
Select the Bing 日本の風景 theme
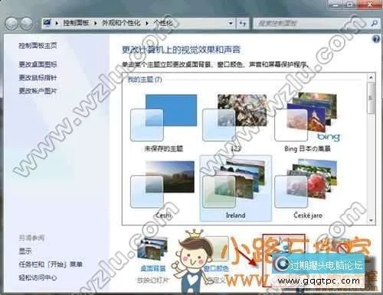[x=307, y=123]
